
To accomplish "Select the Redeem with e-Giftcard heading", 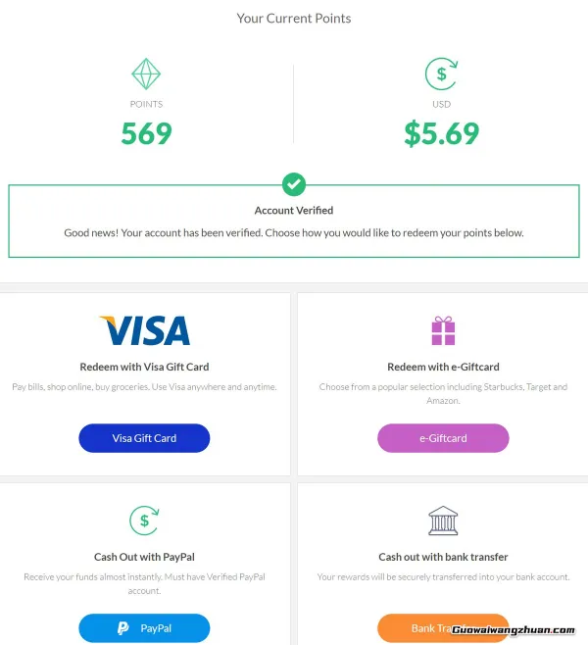I will click(443, 367).
